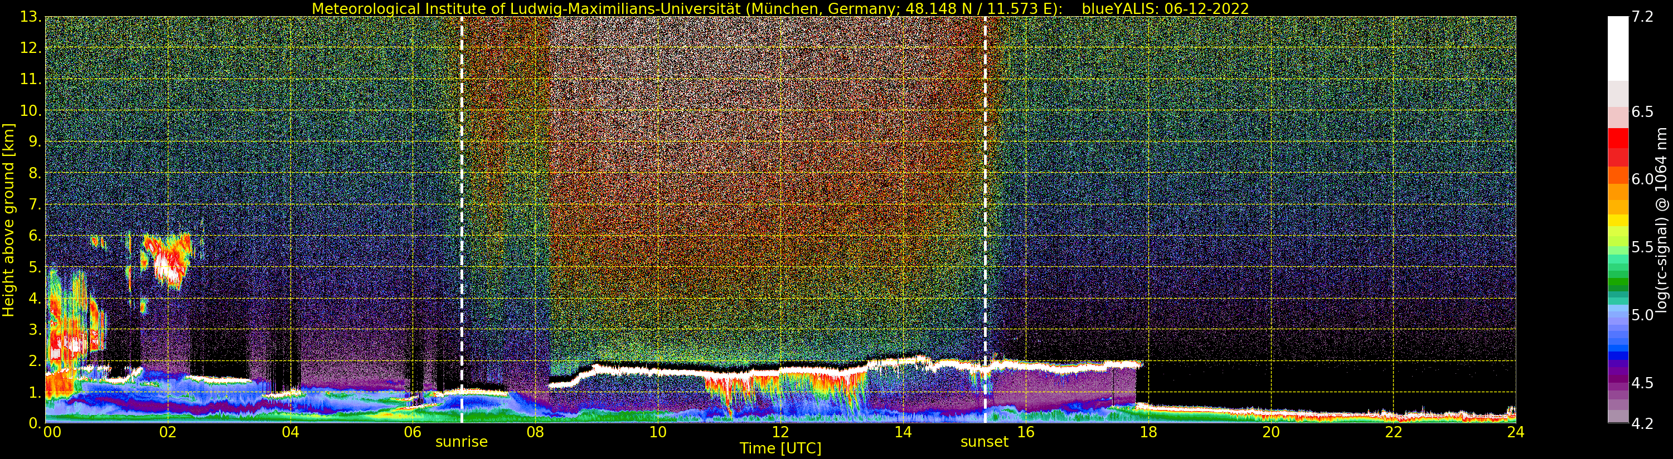The height and width of the screenshot is (459, 1673).
Task: Click the height axis label '9.'
Action: click(35, 141)
